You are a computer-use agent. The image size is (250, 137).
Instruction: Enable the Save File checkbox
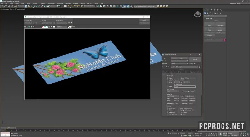point(190,63)
